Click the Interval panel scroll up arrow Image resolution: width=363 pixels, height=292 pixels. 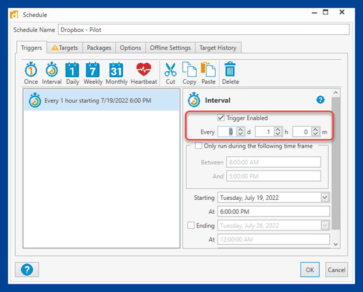[x=336, y=93]
